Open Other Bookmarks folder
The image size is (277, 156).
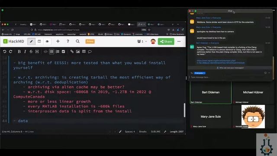[177, 34]
